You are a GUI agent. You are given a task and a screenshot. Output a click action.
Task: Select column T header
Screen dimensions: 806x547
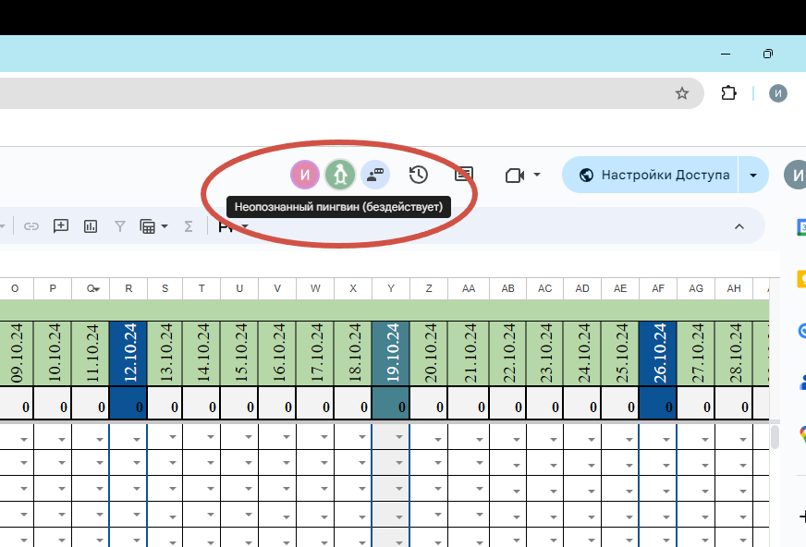coord(201,288)
